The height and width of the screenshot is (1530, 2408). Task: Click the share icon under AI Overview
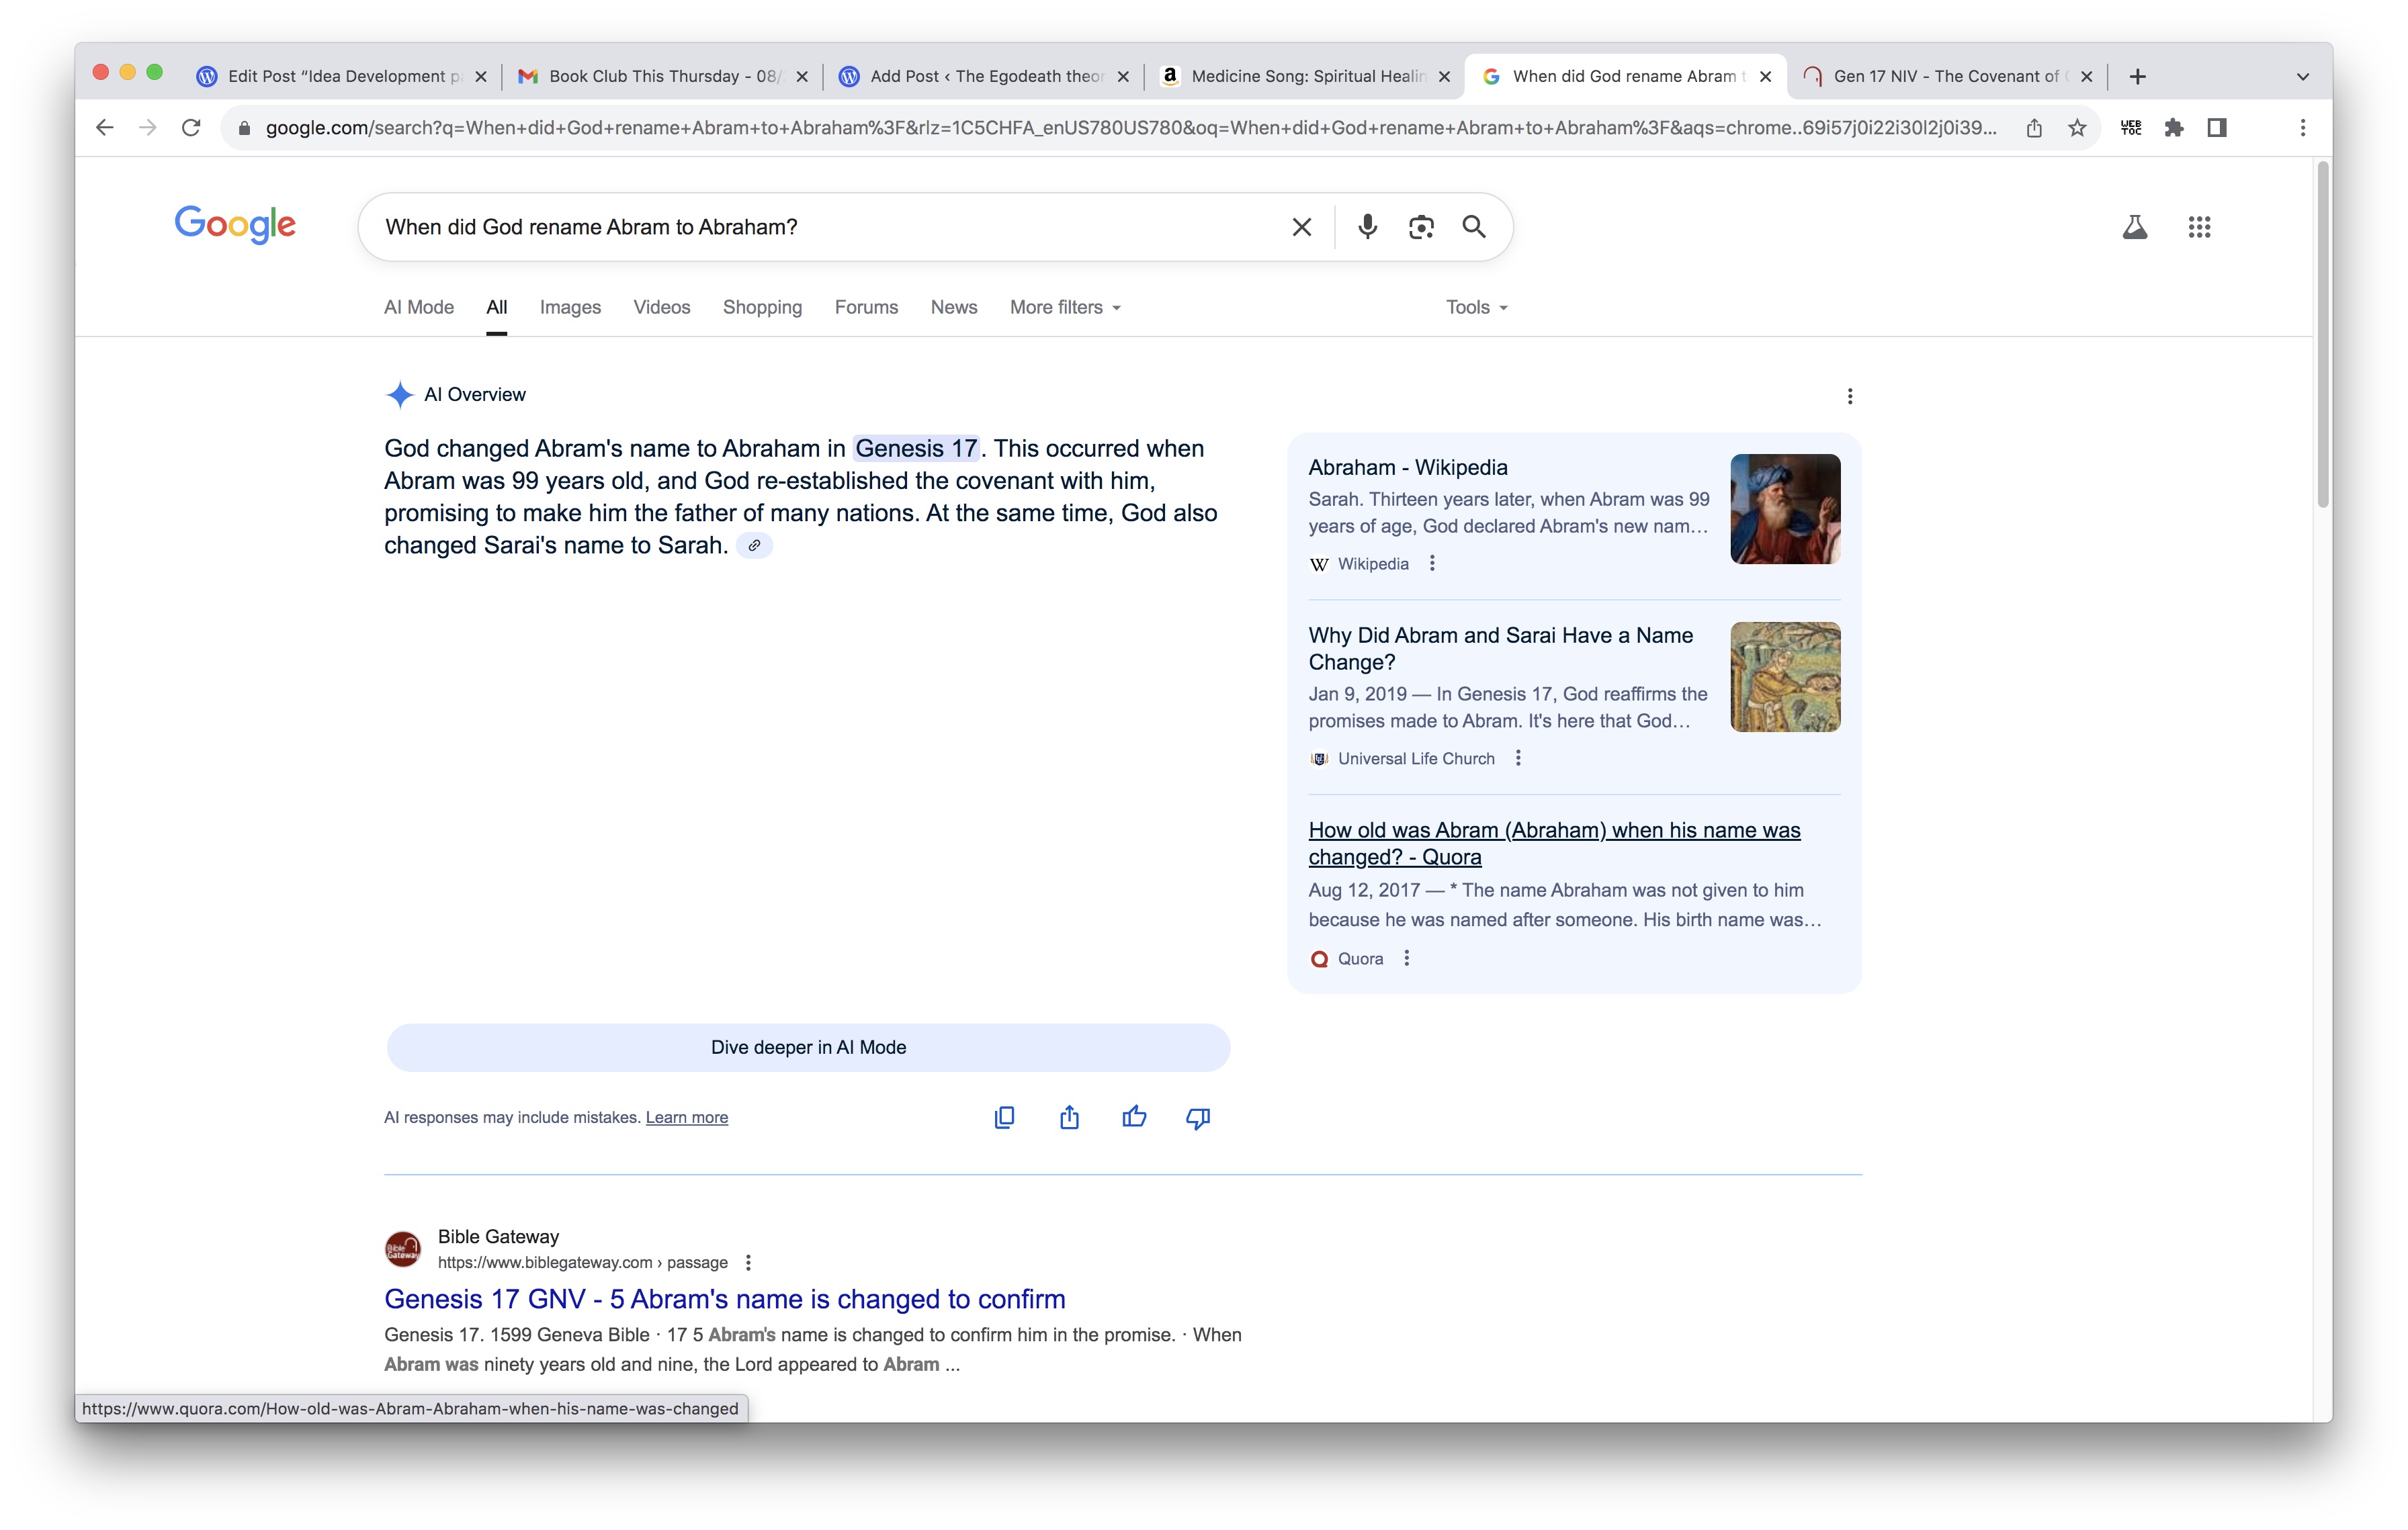pos(1069,1117)
